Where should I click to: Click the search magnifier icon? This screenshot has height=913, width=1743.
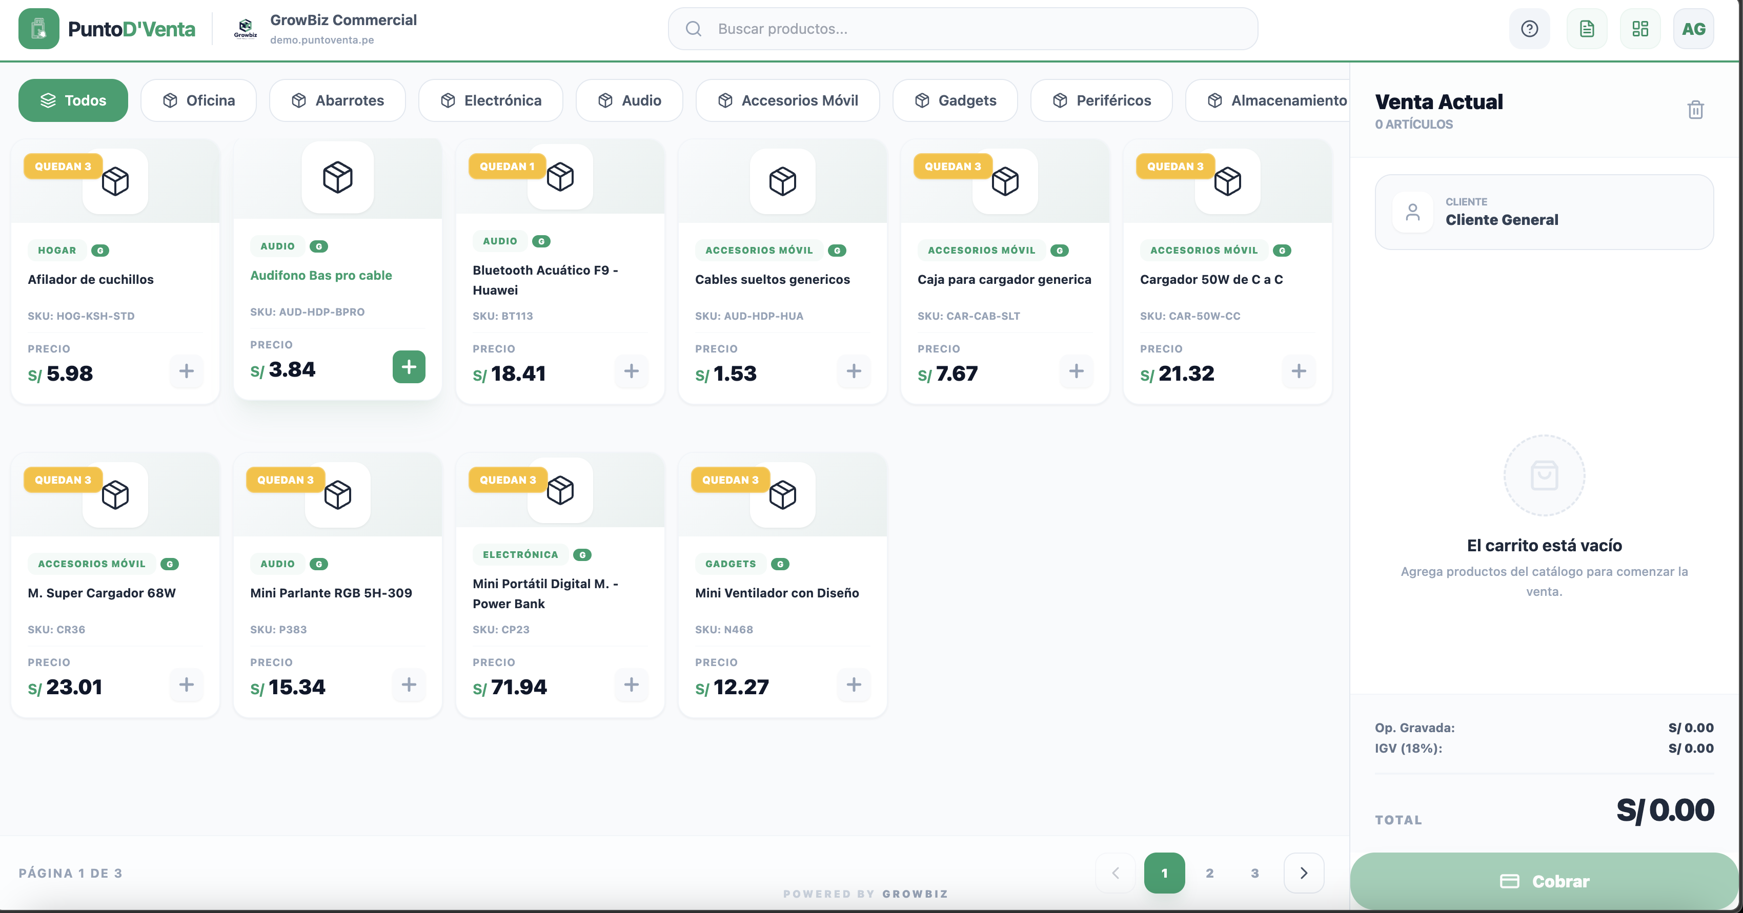[x=694, y=29]
